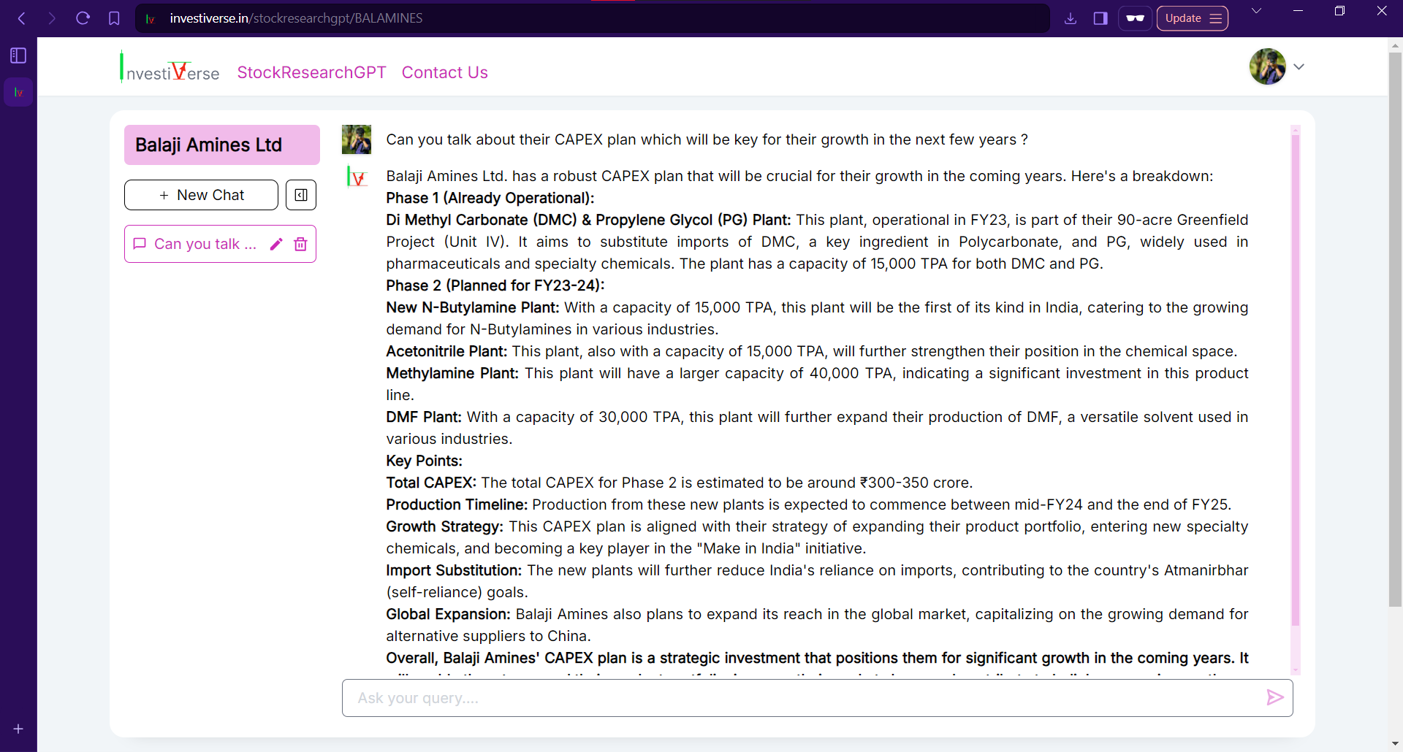Start a New Chat

[201, 195]
